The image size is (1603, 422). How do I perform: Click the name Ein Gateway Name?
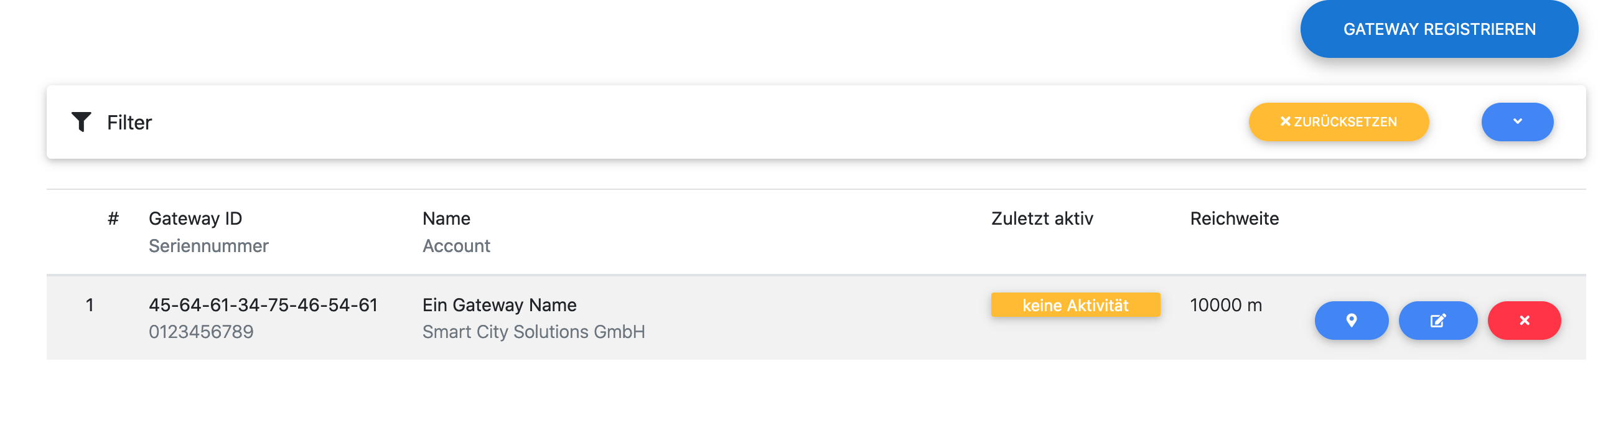pyautogui.click(x=499, y=305)
